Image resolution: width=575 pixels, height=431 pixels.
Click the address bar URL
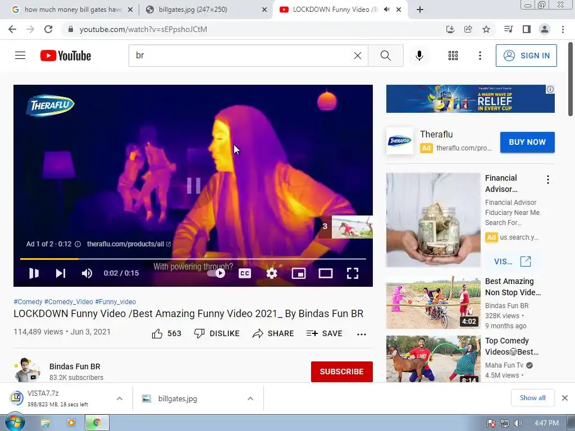(143, 29)
